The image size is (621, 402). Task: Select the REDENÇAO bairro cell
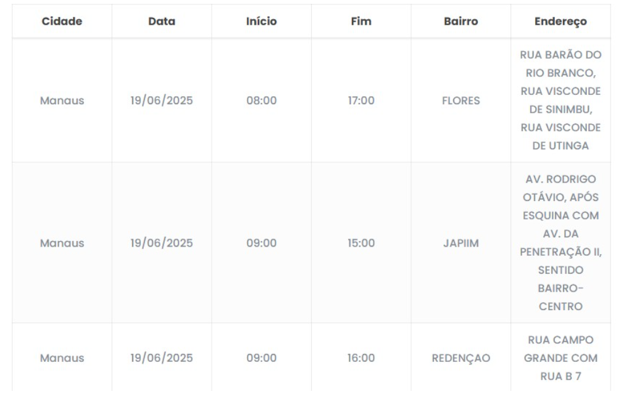pos(461,358)
